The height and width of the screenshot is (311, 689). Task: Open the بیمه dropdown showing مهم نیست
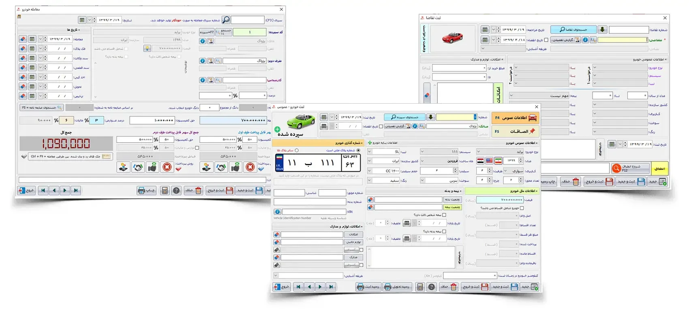click(512, 96)
